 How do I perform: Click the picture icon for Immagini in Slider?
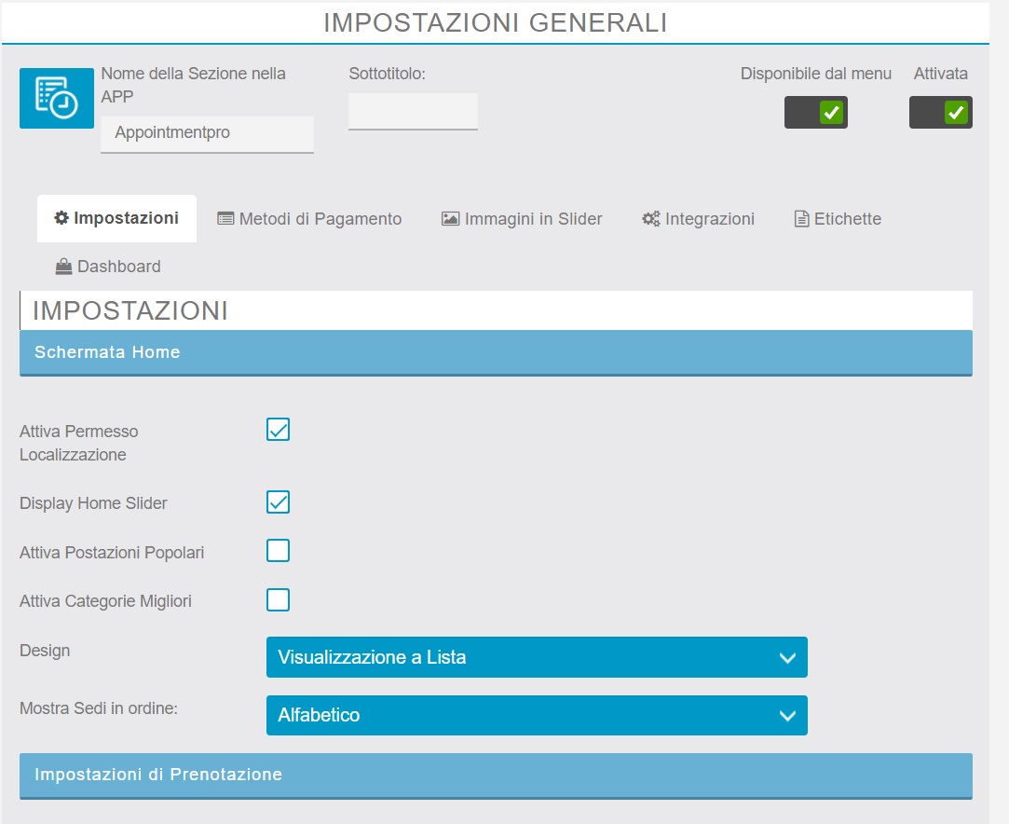[450, 219]
